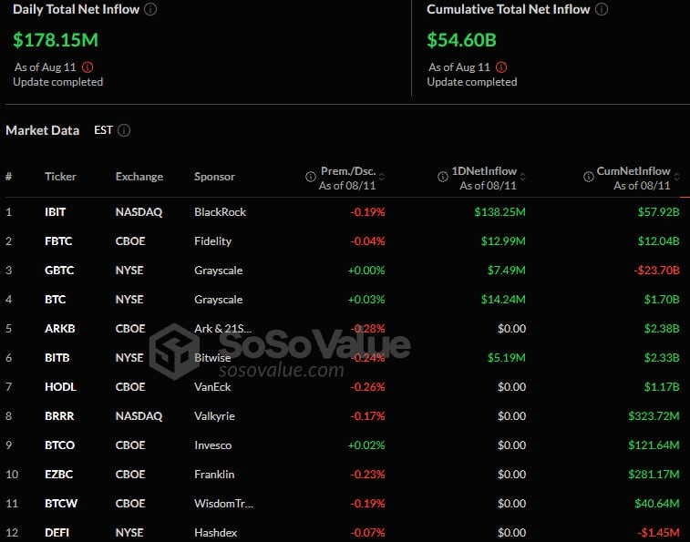Select the BTCW ticker
This screenshot has width=690, height=542.
coord(61,503)
